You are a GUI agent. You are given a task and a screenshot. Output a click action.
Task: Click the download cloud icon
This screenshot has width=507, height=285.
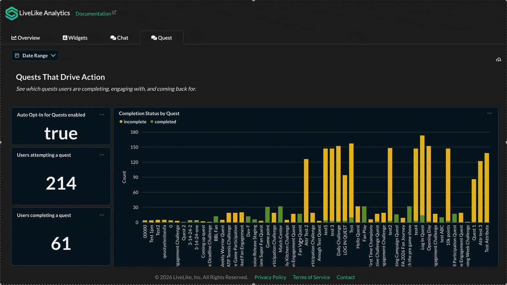[x=499, y=60]
